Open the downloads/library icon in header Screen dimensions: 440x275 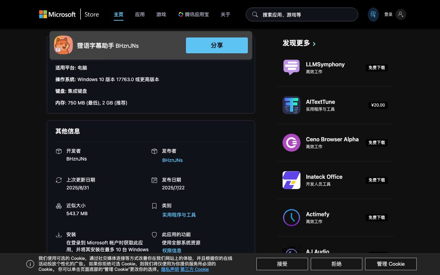coord(373,14)
